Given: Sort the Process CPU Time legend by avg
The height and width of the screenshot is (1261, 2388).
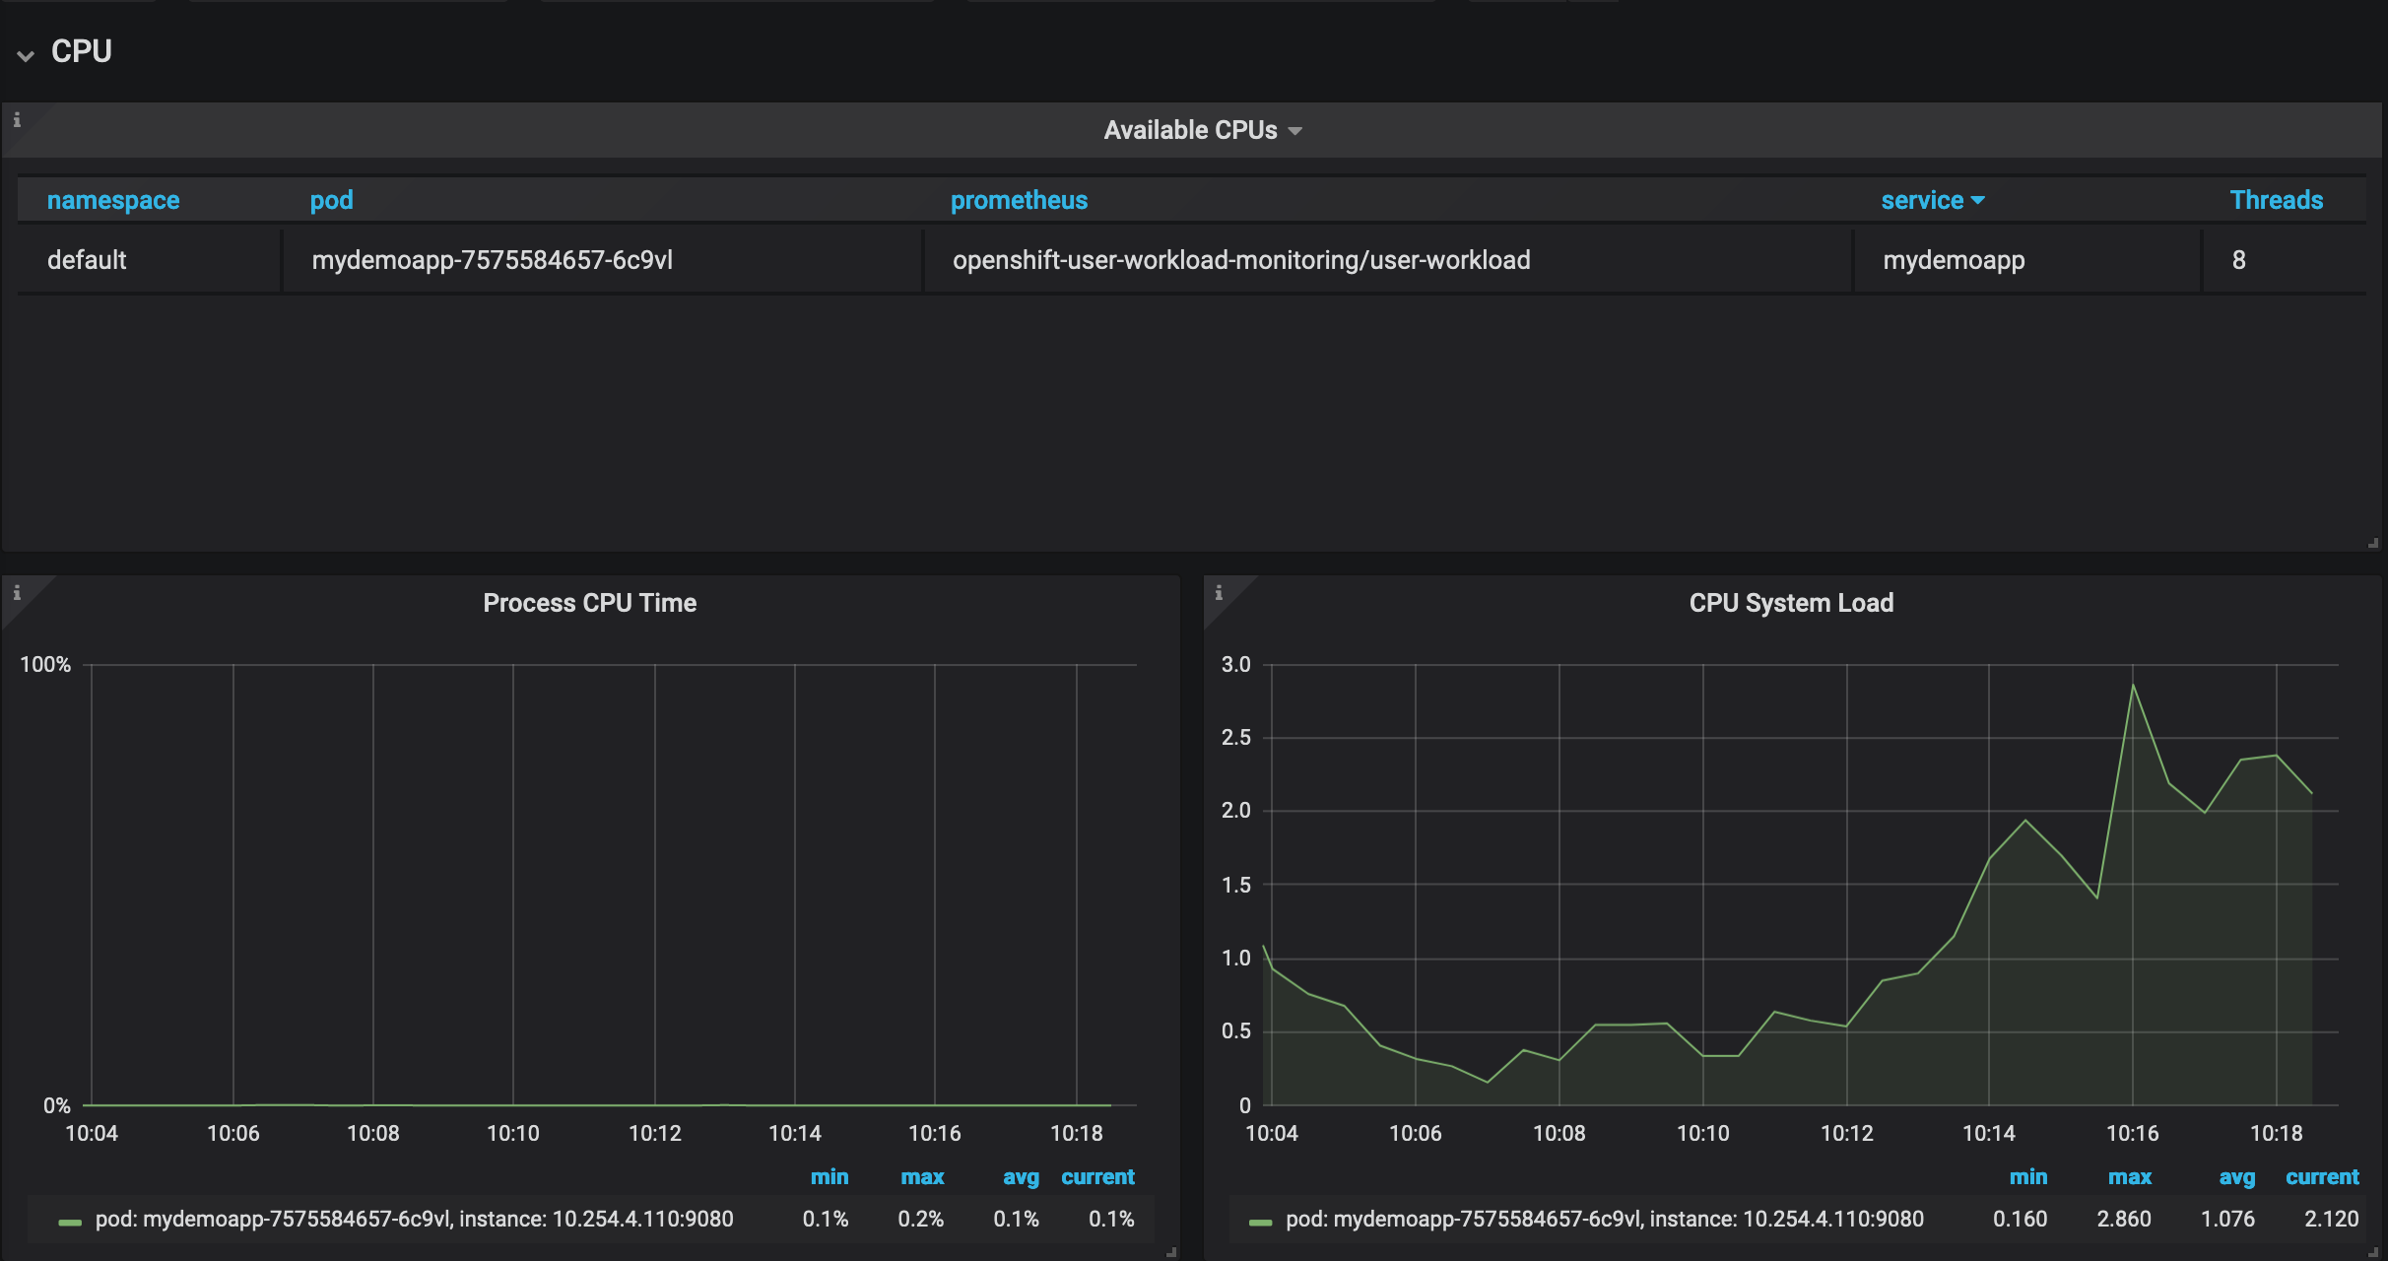Looking at the screenshot, I should point(1021,1177).
